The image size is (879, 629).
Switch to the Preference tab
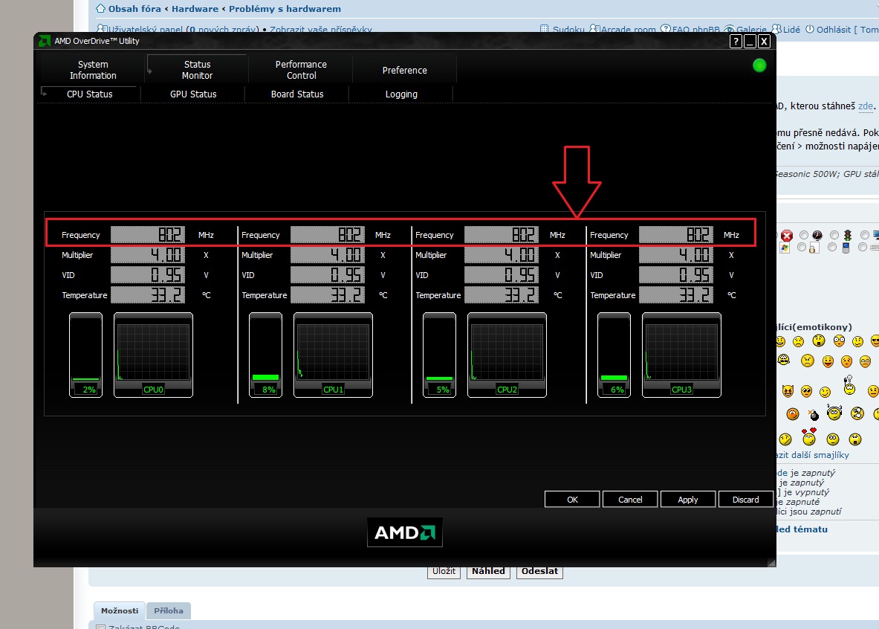405,70
